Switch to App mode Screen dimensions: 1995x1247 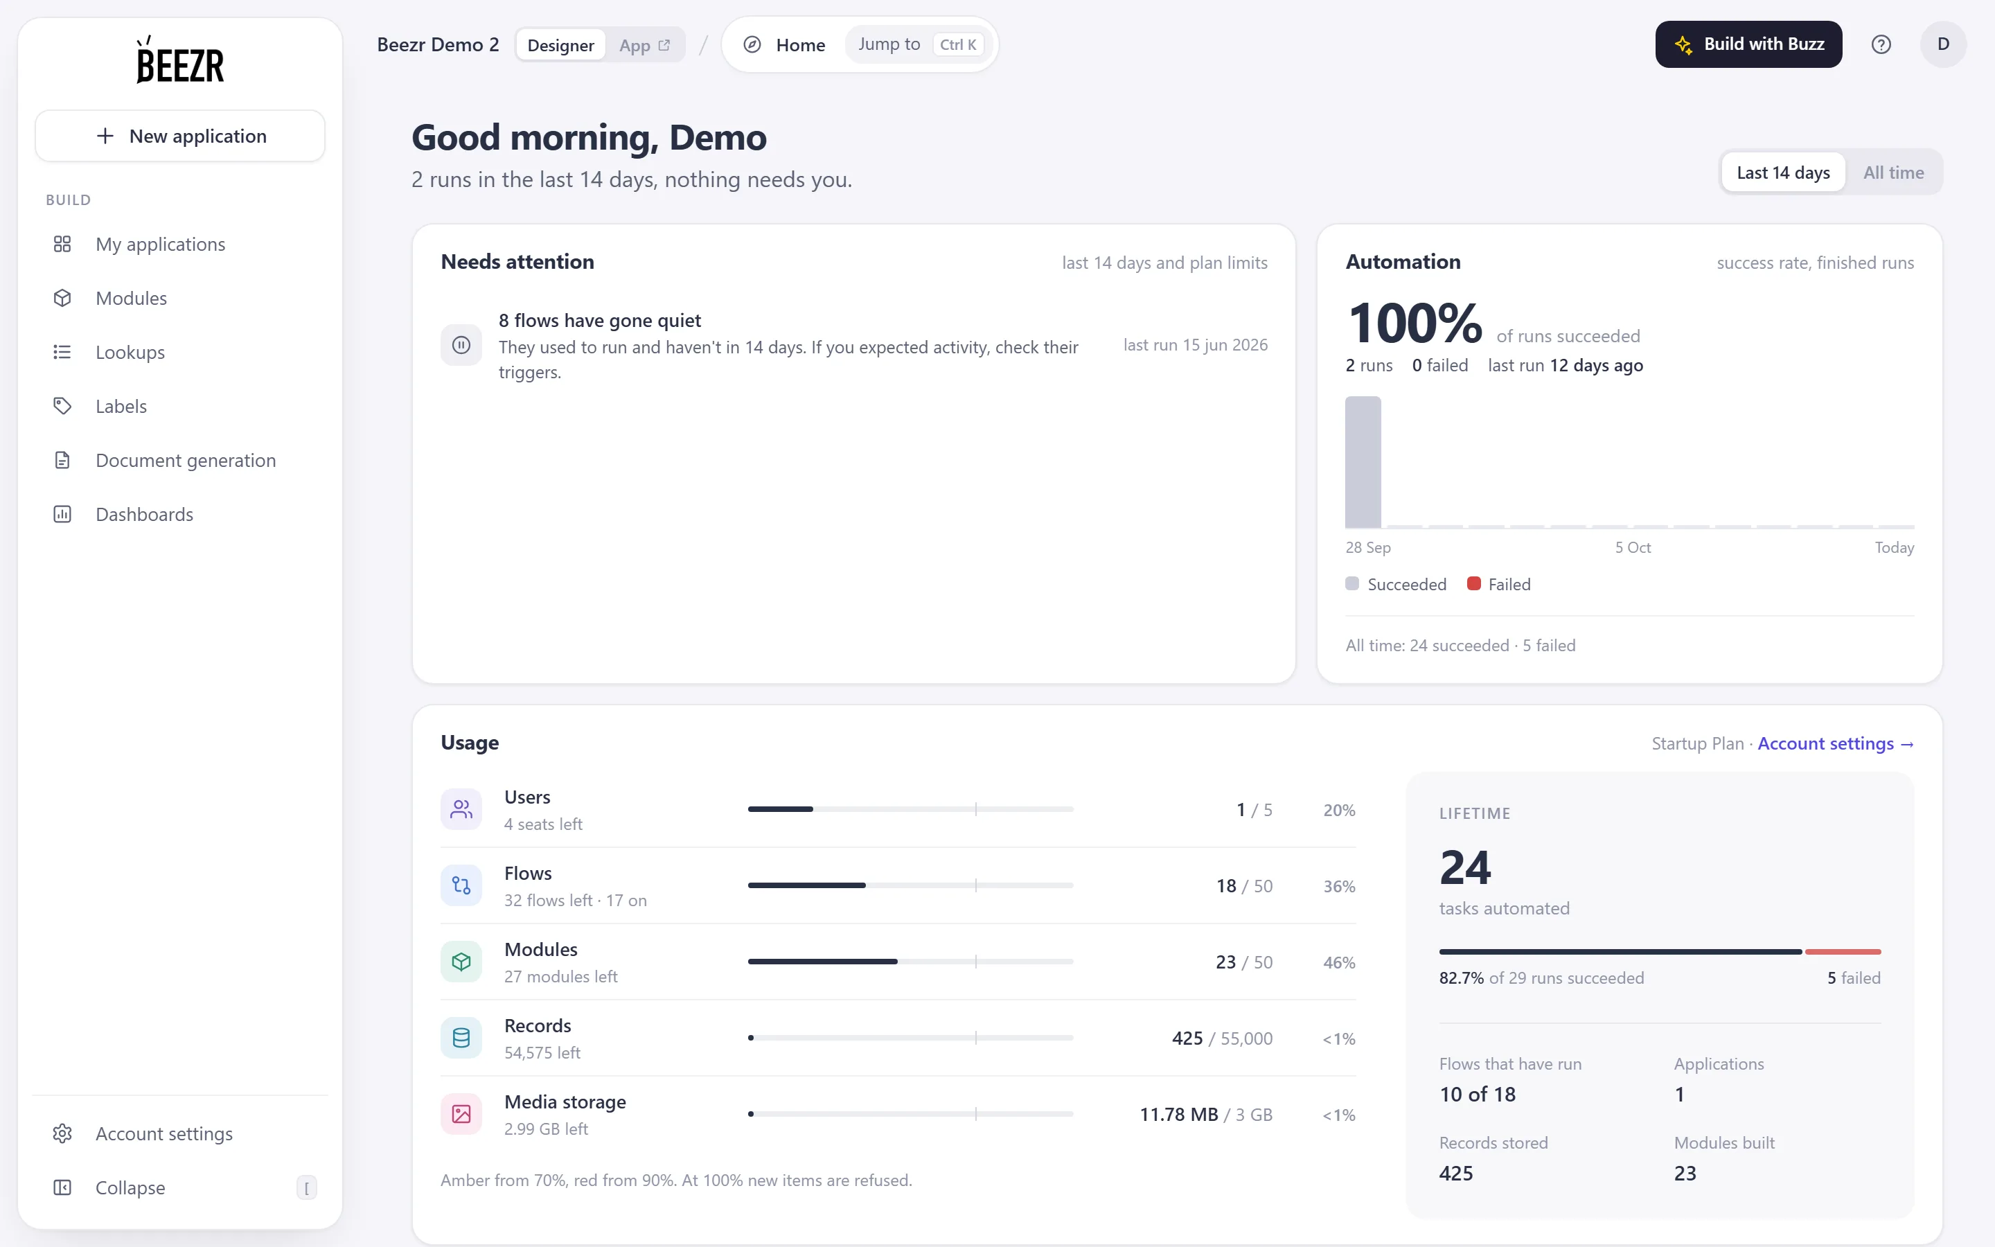click(644, 45)
